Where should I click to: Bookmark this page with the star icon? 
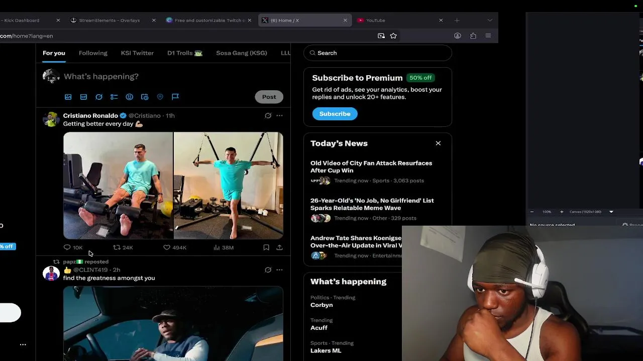click(x=393, y=36)
